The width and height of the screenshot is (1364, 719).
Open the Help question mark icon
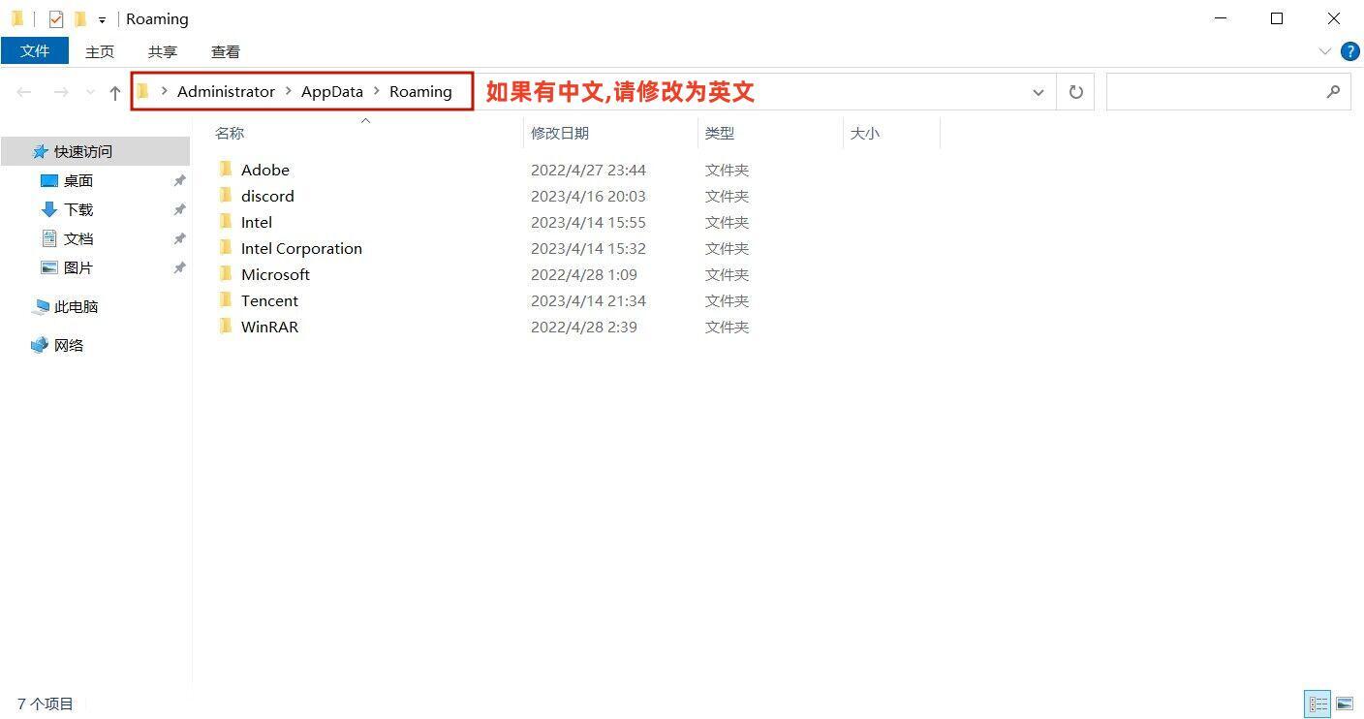pyautogui.click(x=1349, y=51)
